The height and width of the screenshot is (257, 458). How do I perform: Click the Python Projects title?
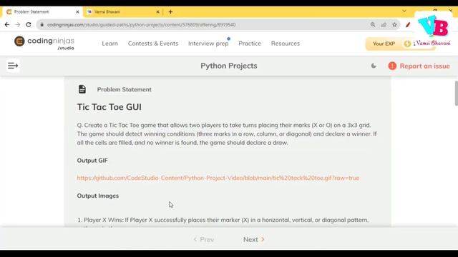click(x=229, y=66)
